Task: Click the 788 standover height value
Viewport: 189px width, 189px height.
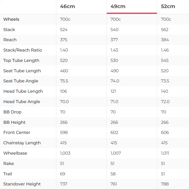Action: [165, 184]
